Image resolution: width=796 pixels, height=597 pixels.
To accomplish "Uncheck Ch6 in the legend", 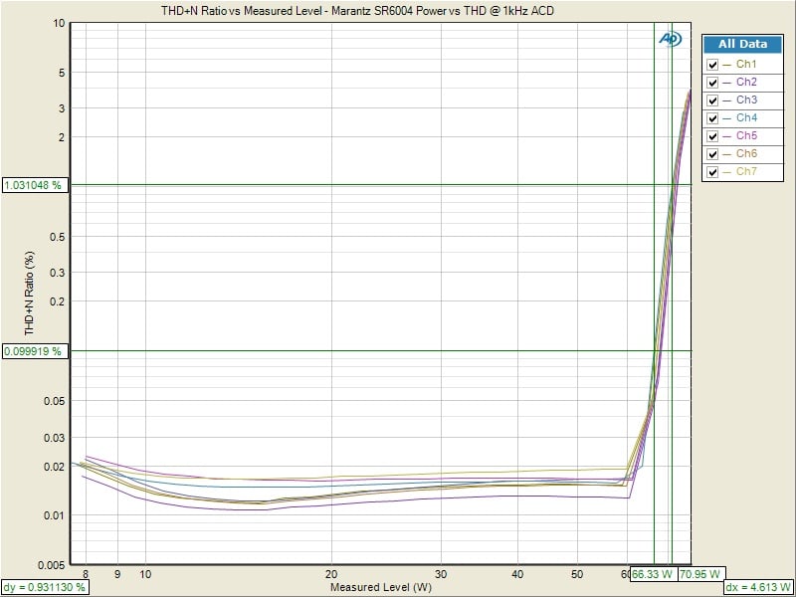I will pyautogui.click(x=712, y=154).
